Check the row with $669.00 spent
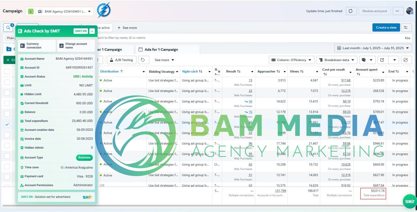 tap(7, 166)
